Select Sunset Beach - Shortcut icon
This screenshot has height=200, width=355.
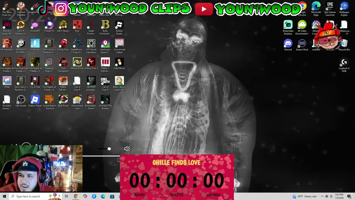[49, 102]
